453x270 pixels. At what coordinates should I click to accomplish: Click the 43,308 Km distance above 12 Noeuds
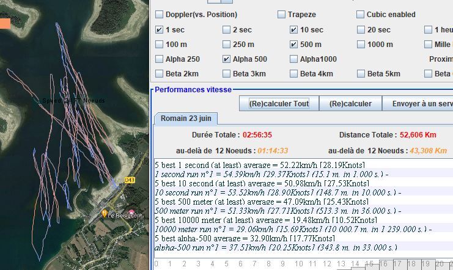coord(428,151)
